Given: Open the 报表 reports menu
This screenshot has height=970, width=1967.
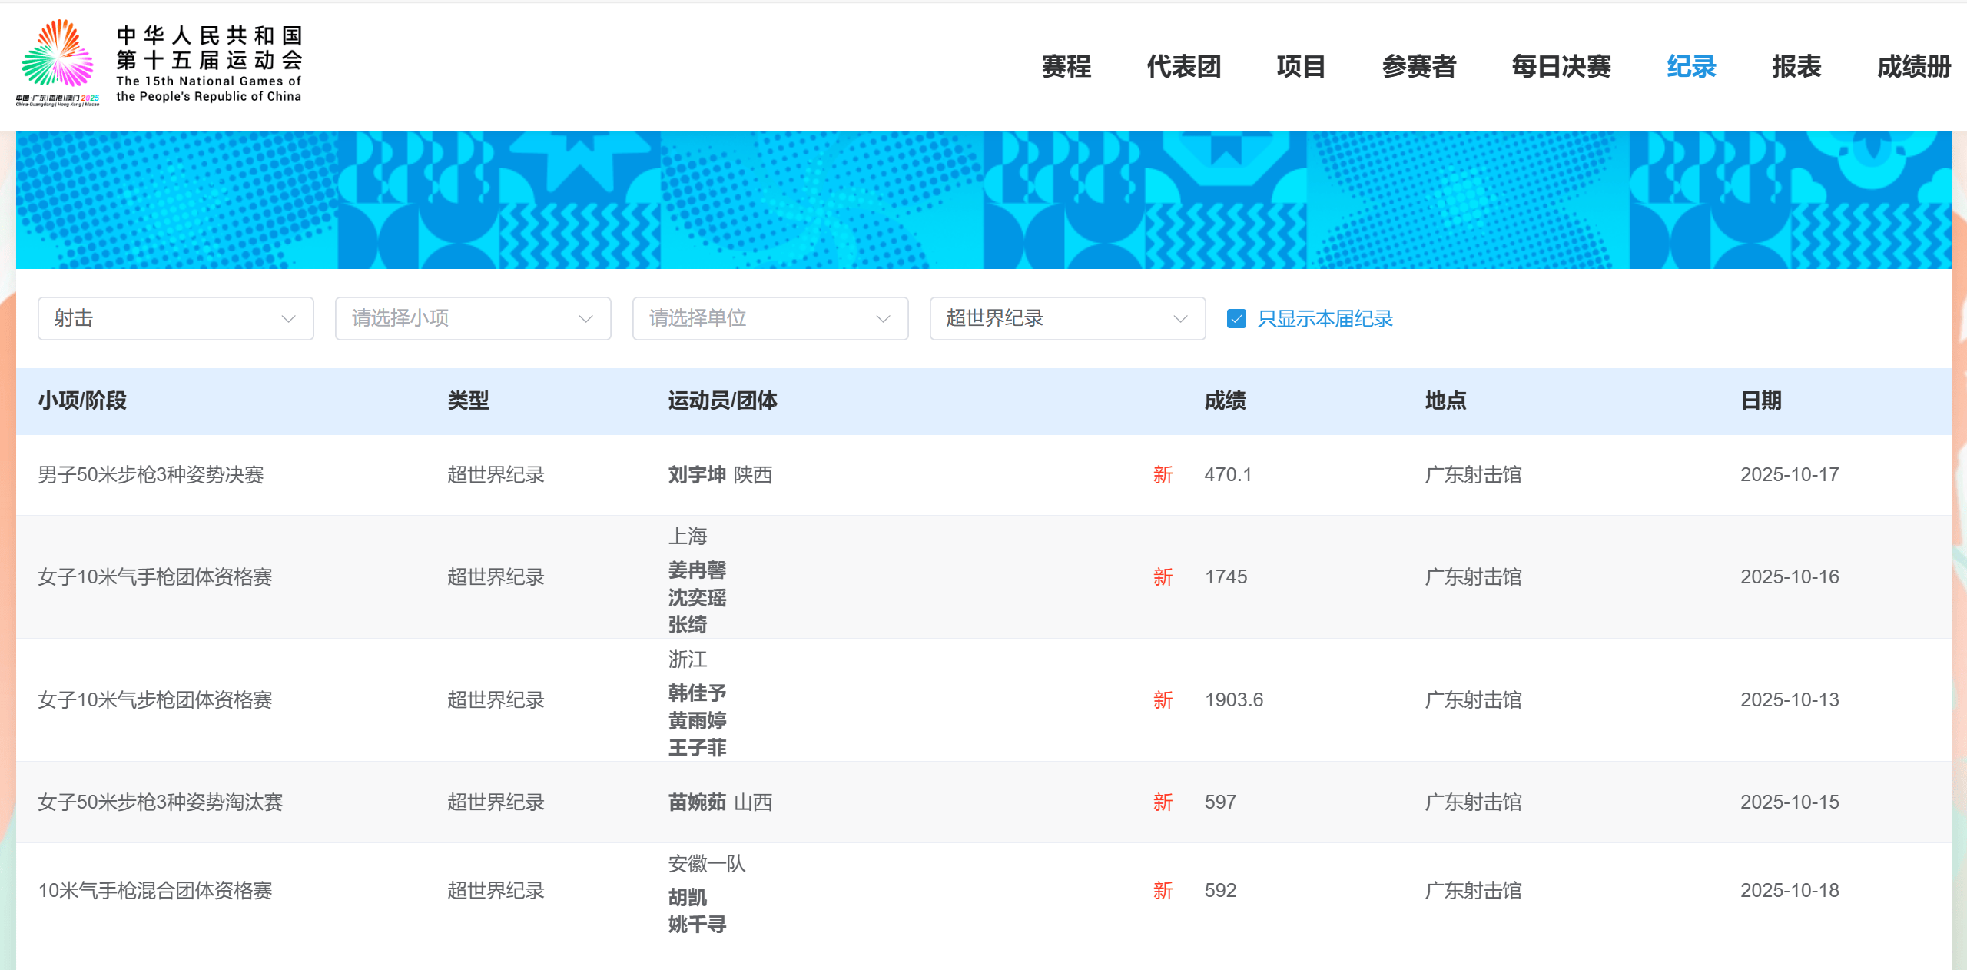Looking at the screenshot, I should [1796, 67].
